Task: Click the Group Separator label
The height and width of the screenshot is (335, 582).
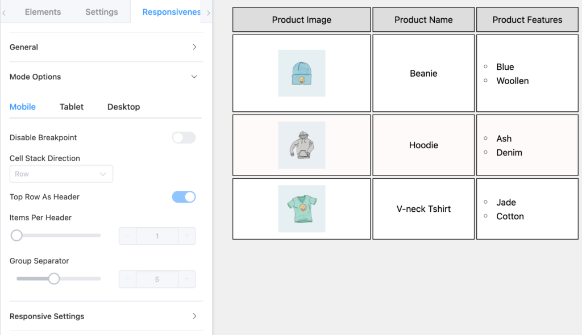Action: click(39, 261)
